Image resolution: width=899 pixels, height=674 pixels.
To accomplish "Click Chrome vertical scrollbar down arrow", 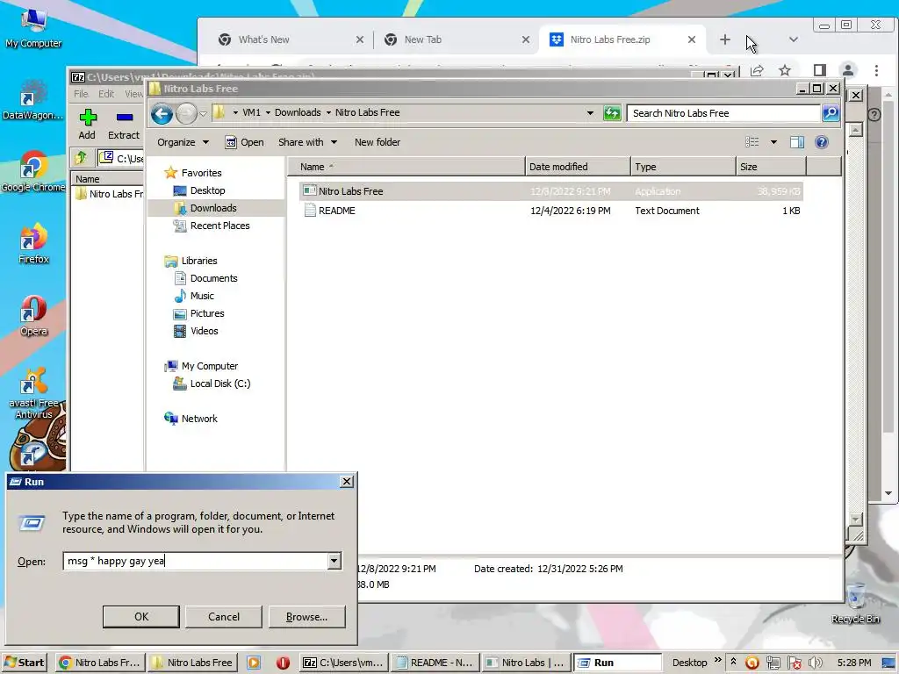I will 888,493.
